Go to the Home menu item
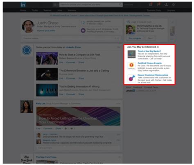 tap(23, 10)
